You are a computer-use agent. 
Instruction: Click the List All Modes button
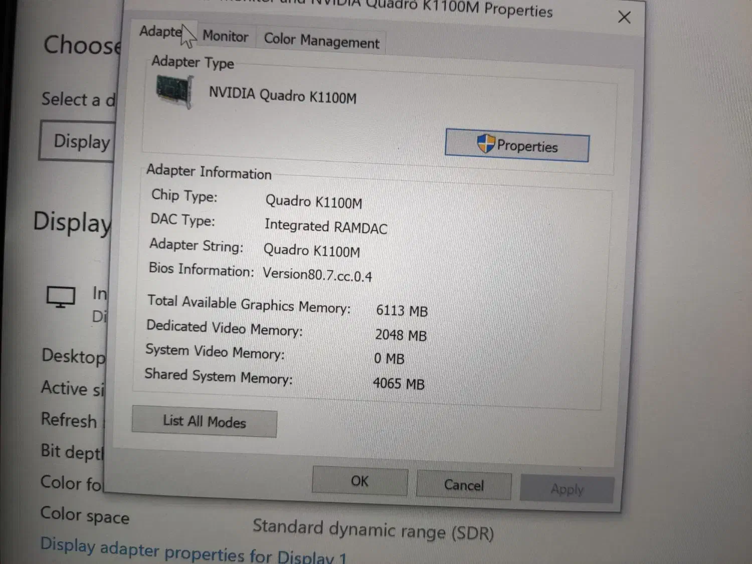point(205,421)
